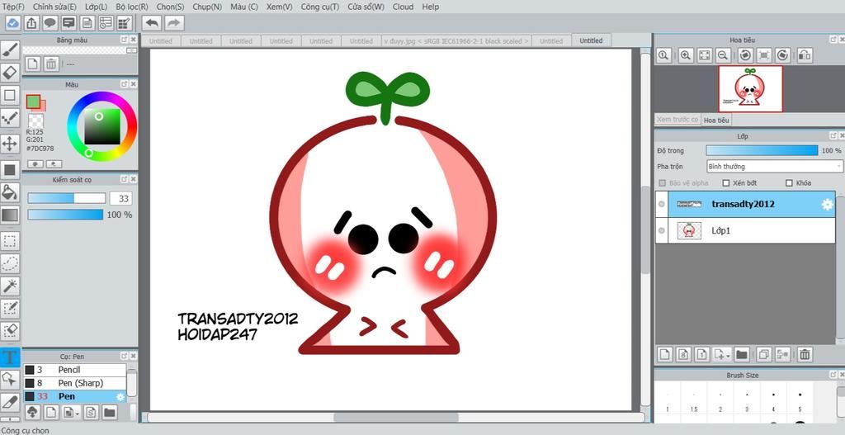Click the navigator thumbnail preview

750,89
